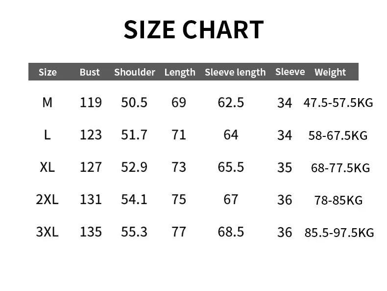The height and width of the screenshot is (291, 387).
Task: Click the bust value 135
Action: [x=91, y=232]
